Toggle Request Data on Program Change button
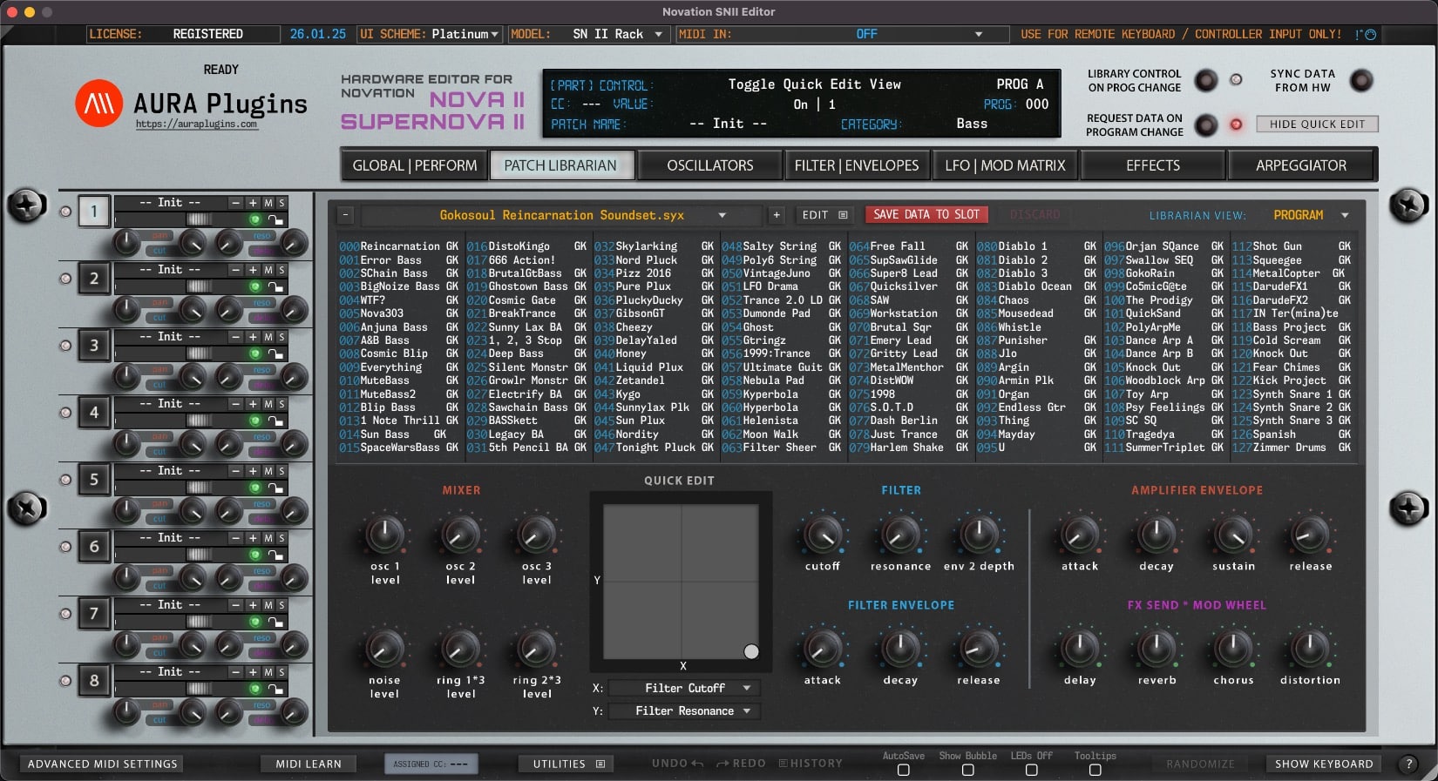The height and width of the screenshot is (781, 1438). pos(1205,125)
